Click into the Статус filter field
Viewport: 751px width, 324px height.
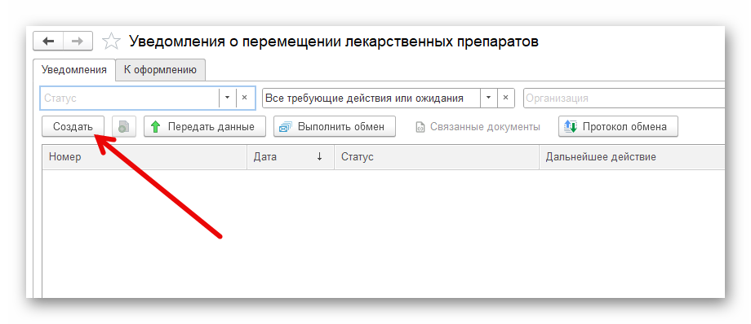click(129, 98)
